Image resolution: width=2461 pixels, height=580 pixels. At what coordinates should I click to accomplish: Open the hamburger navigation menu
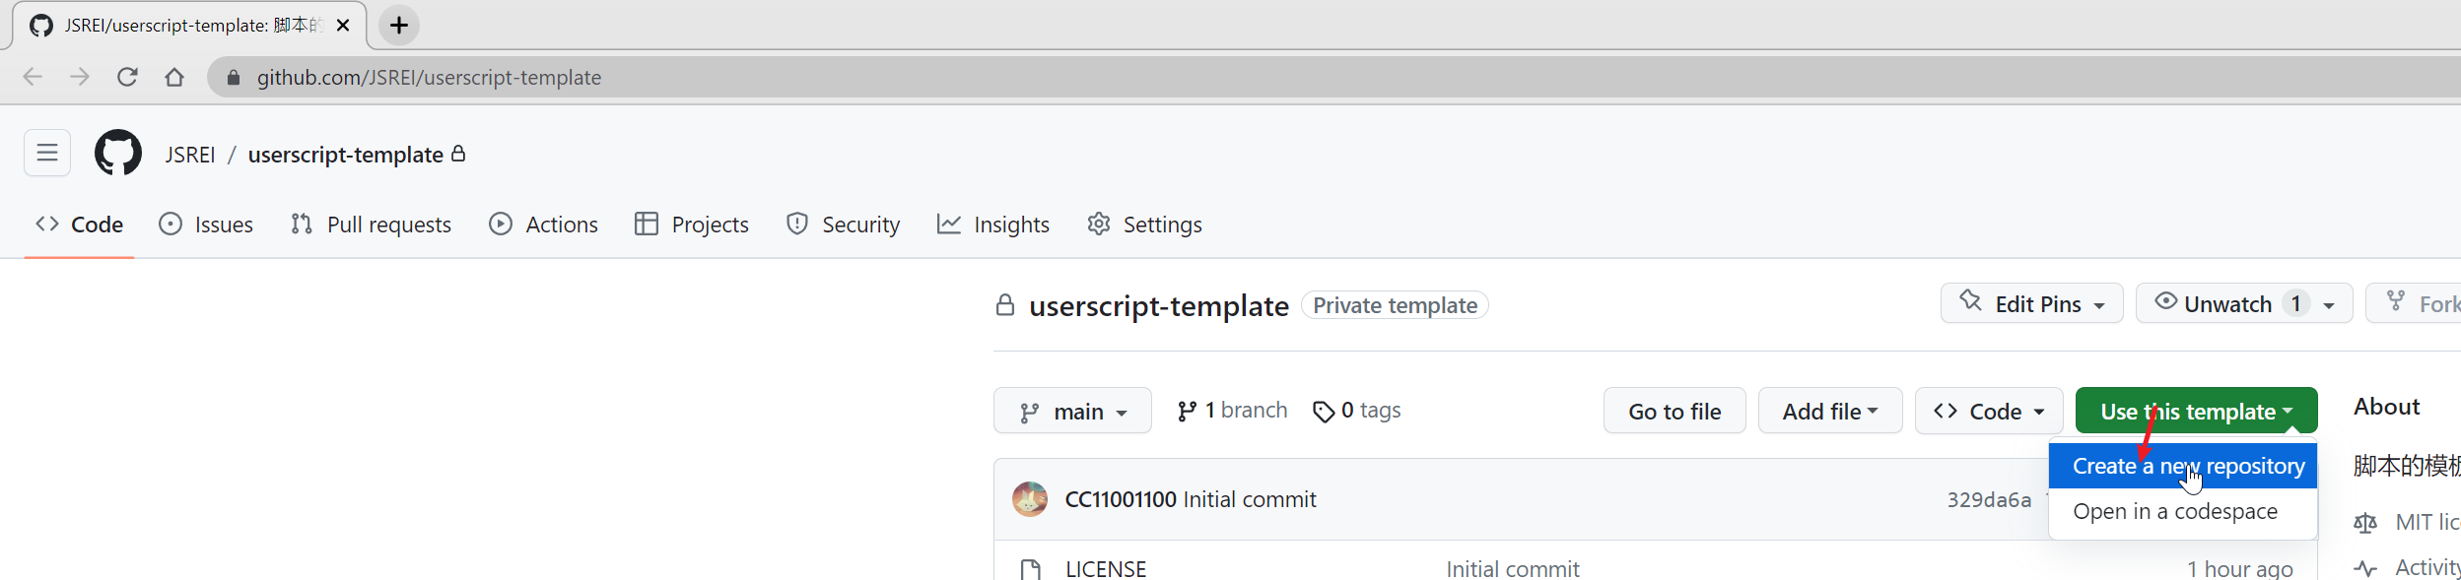click(47, 153)
